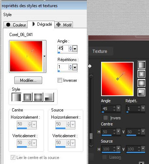Choose rectangular style icon in dark panel

pos(141,74)
